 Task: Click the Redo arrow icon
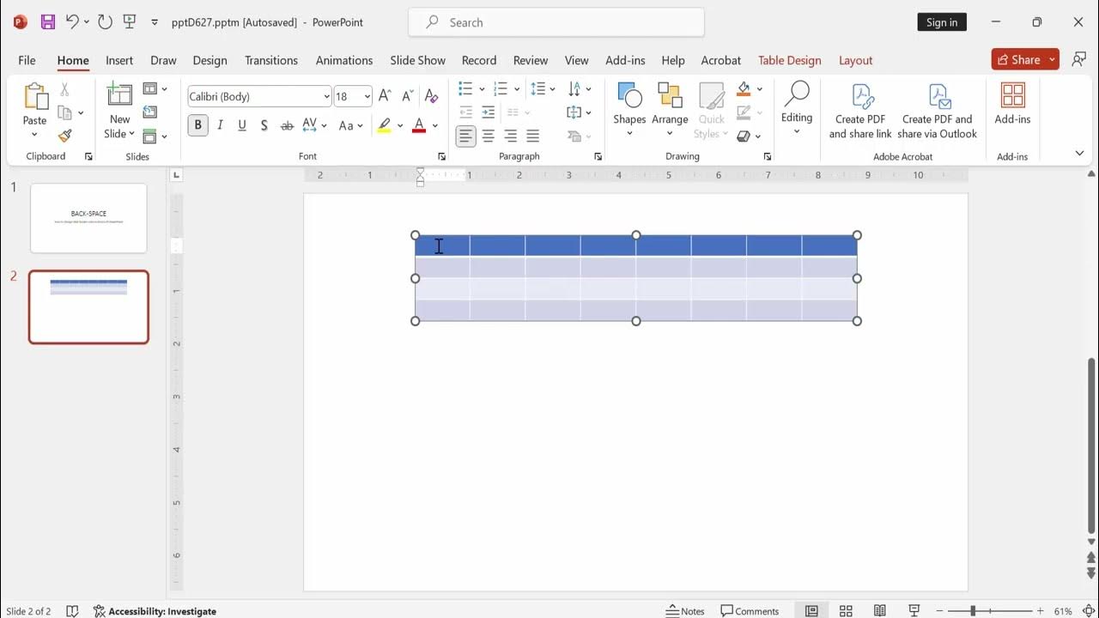[105, 22]
